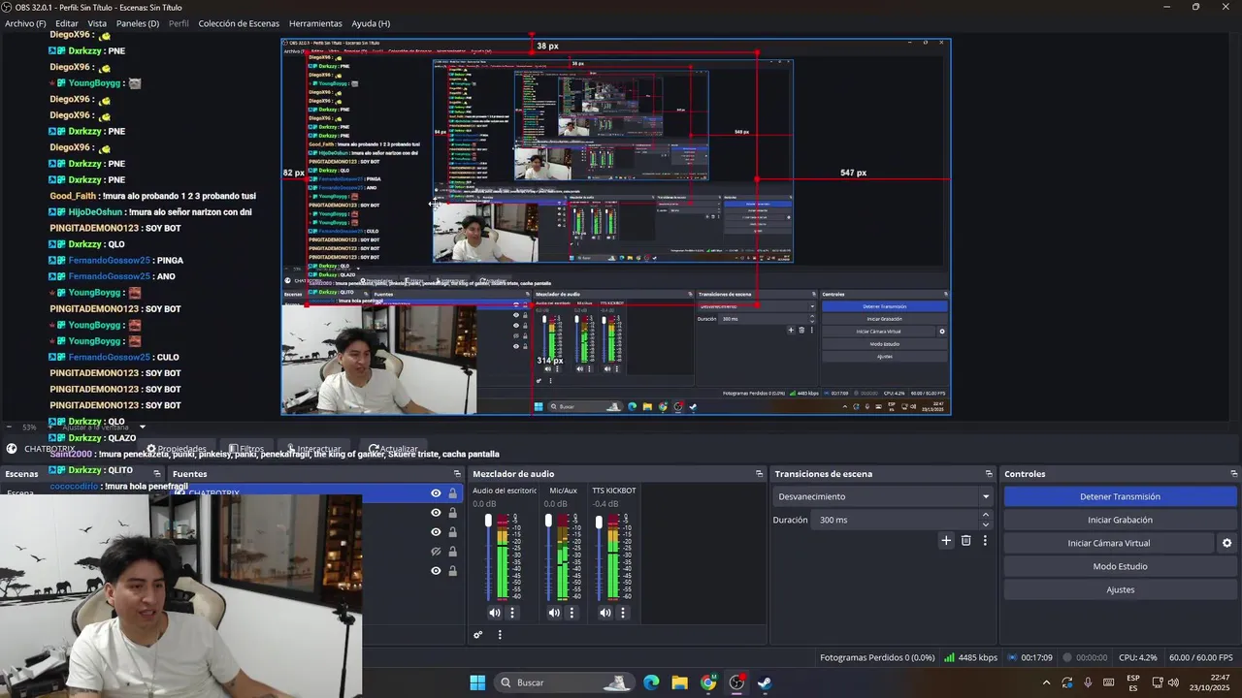1242x698 pixels.
Task: Decrease transition duration with down arrow
Action: pyautogui.click(x=986, y=524)
